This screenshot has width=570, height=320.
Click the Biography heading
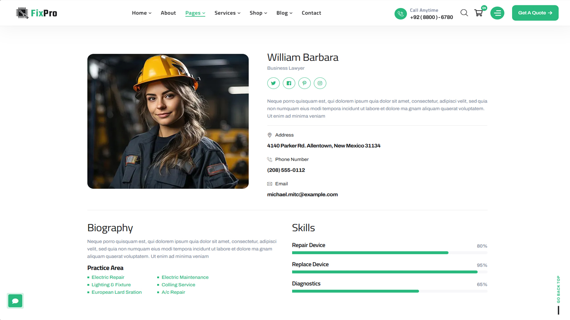[110, 228]
